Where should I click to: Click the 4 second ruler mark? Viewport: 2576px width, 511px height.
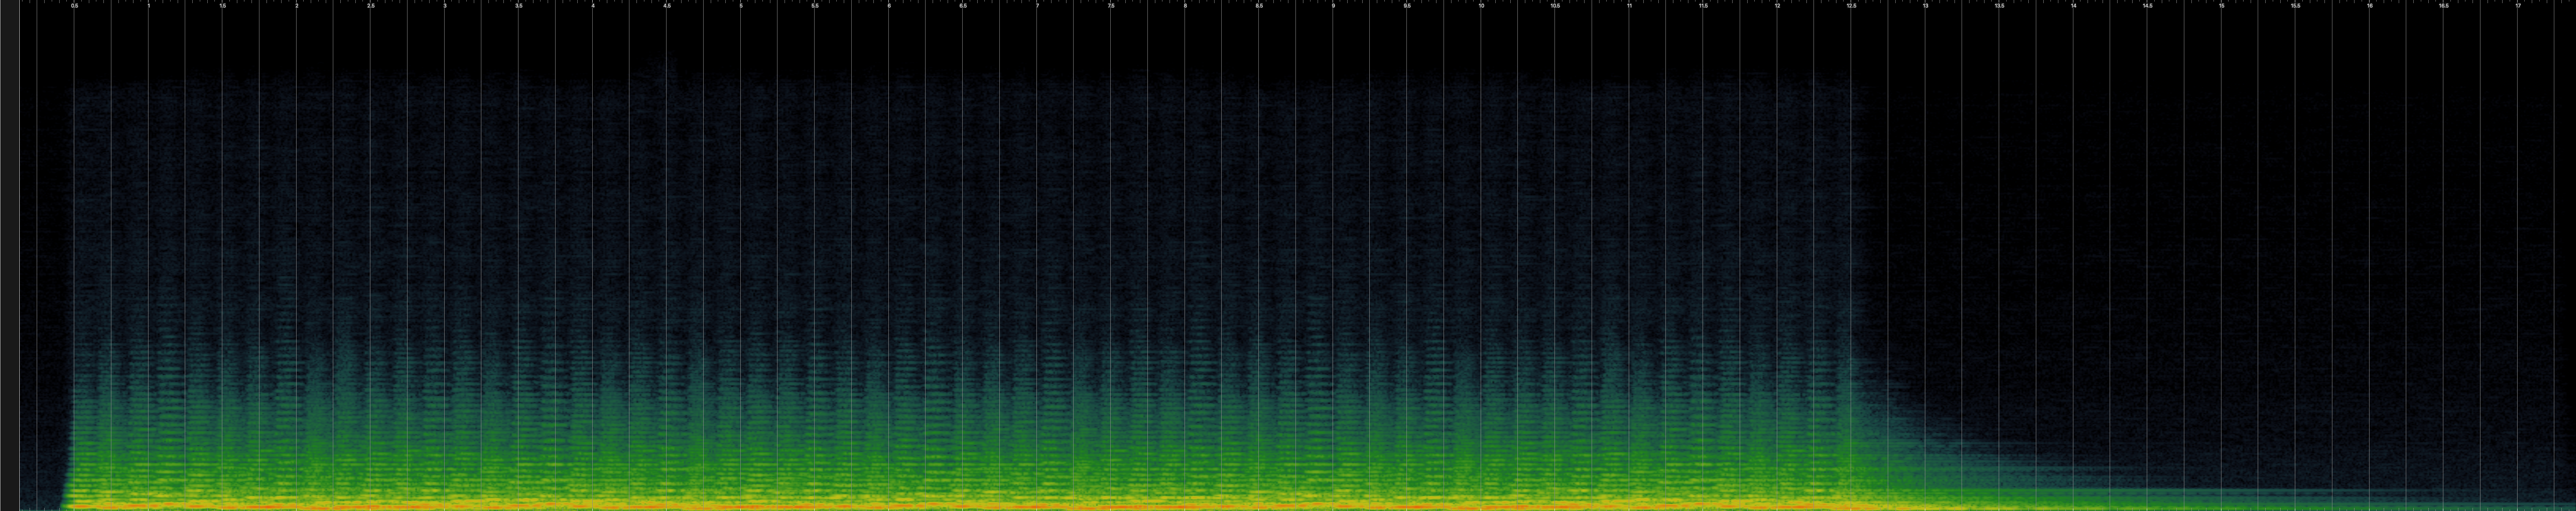[x=593, y=6]
